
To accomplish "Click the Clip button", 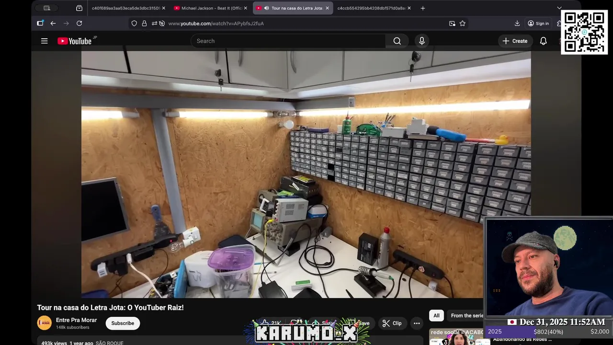I will click(x=392, y=323).
